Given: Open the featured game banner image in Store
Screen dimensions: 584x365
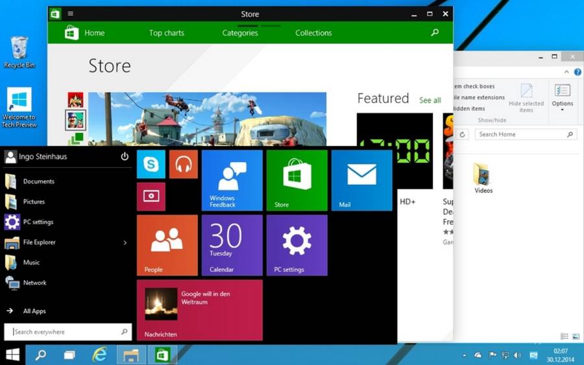Looking at the screenshot, I should click(207, 119).
